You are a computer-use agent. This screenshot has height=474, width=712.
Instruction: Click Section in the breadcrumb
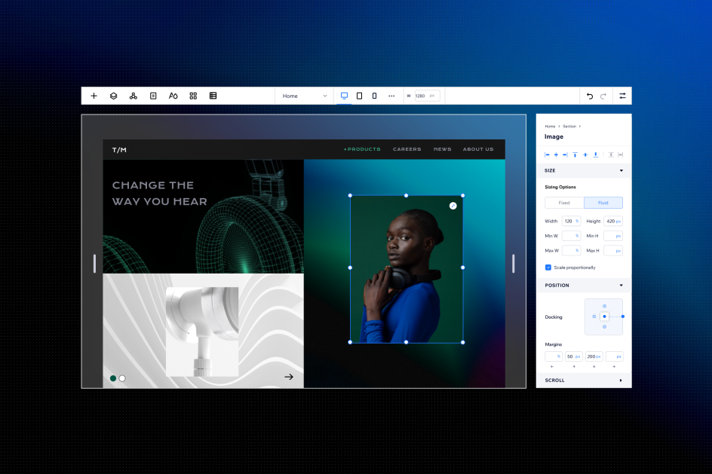click(x=569, y=127)
